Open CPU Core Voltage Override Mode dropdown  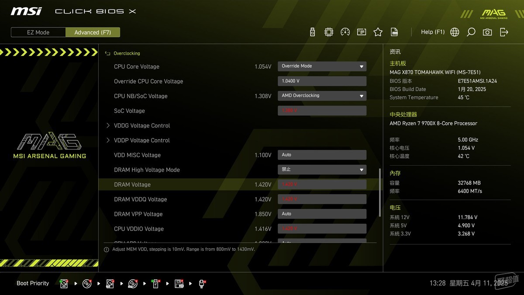(322, 66)
